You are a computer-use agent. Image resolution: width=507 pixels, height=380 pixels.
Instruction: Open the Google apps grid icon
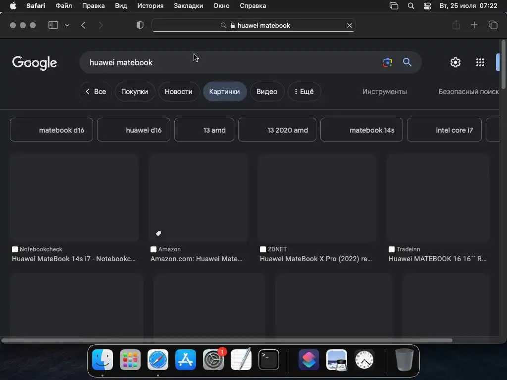click(480, 62)
